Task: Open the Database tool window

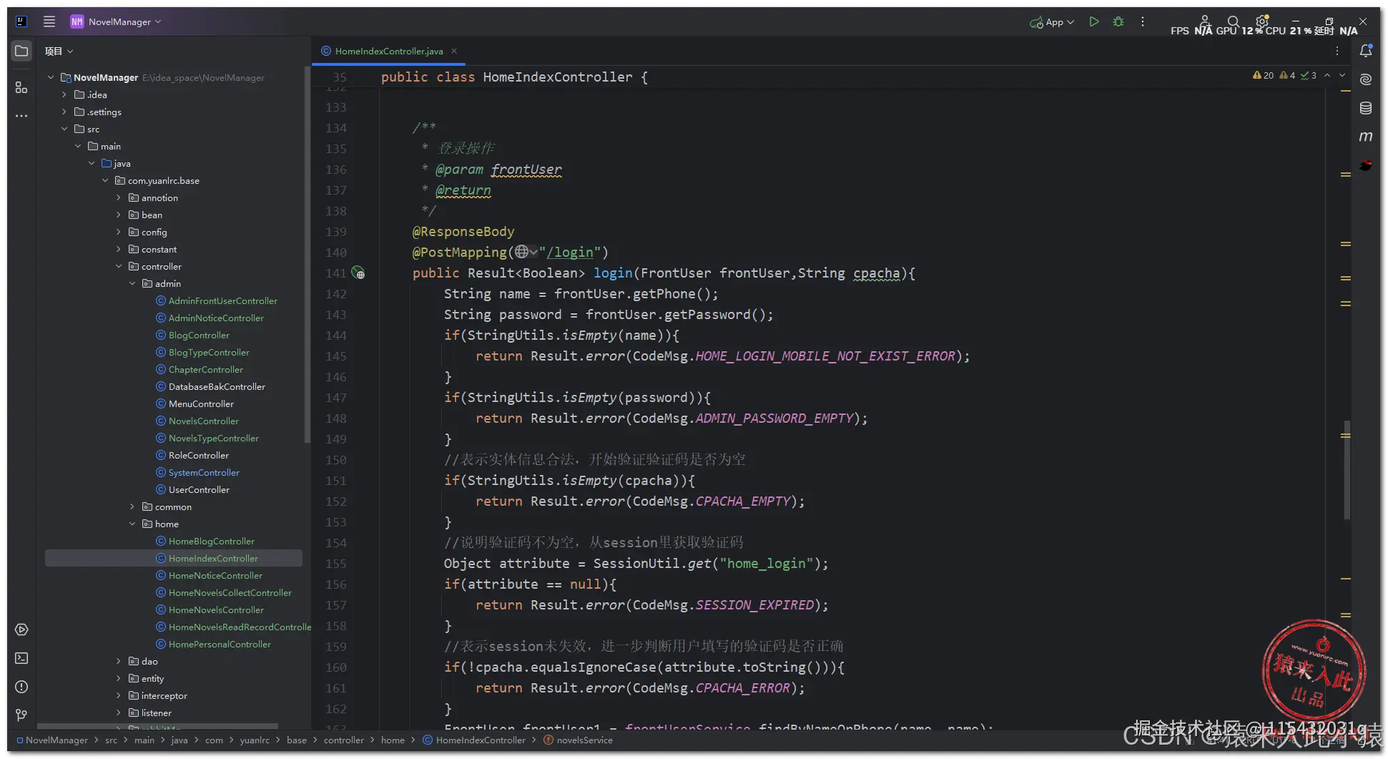Action: (1366, 108)
